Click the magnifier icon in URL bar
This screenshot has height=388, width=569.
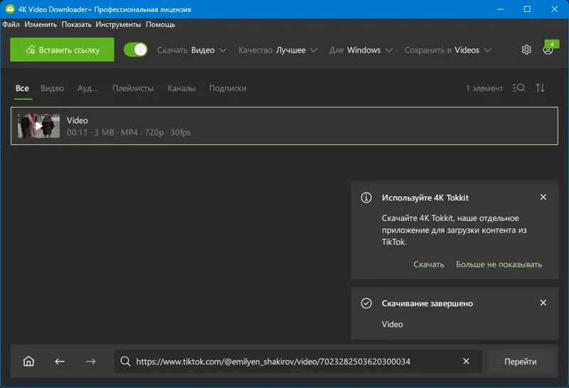tap(125, 361)
